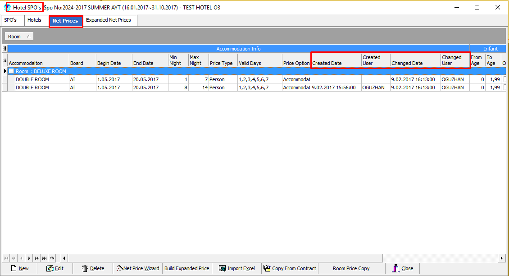Screen dimensions: 509x276
Task: Open column chooser beside Accommodaiton header
Action: click(5, 60)
